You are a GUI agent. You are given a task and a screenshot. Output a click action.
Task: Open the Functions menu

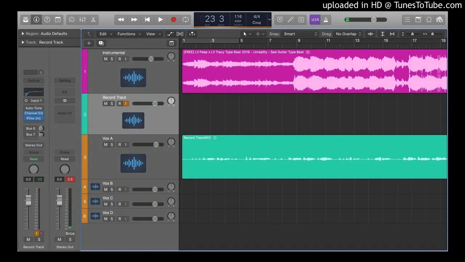(129, 34)
